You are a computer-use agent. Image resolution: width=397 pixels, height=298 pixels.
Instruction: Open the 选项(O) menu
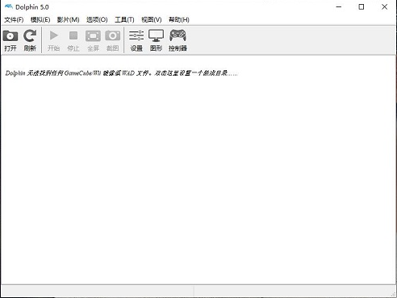pos(97,19)
